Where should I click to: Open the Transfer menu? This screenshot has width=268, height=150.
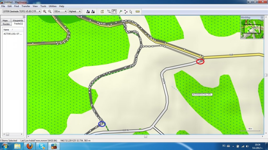point(26,6)
